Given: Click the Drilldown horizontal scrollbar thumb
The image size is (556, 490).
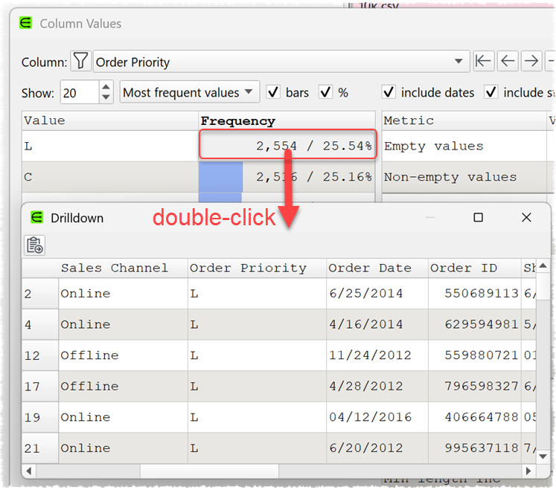Looking at the screenshot, I should click(210, 471).
